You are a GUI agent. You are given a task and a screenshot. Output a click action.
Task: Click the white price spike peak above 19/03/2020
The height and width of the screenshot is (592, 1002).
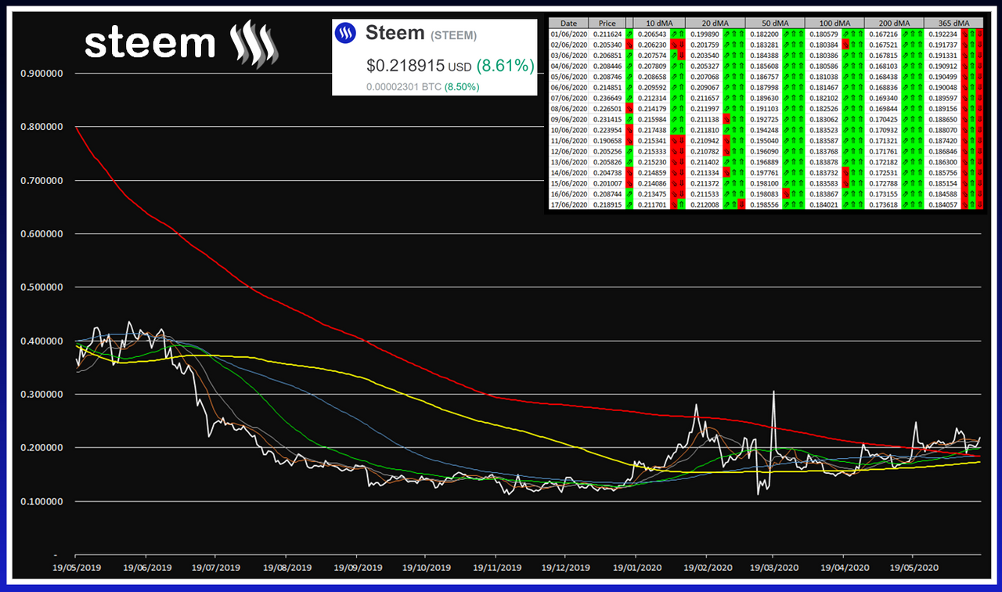pos(774,392)
